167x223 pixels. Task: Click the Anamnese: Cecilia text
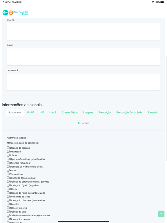(16, 138)
